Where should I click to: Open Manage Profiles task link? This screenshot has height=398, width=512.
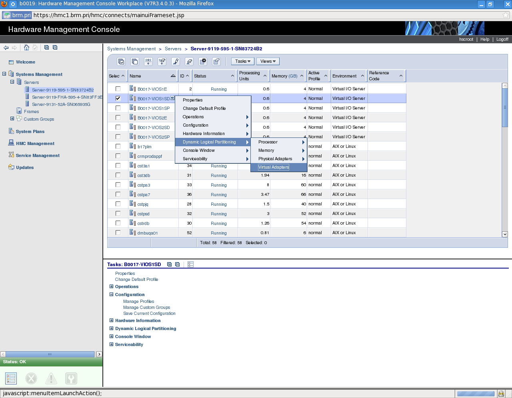click(x=138, y=302)
